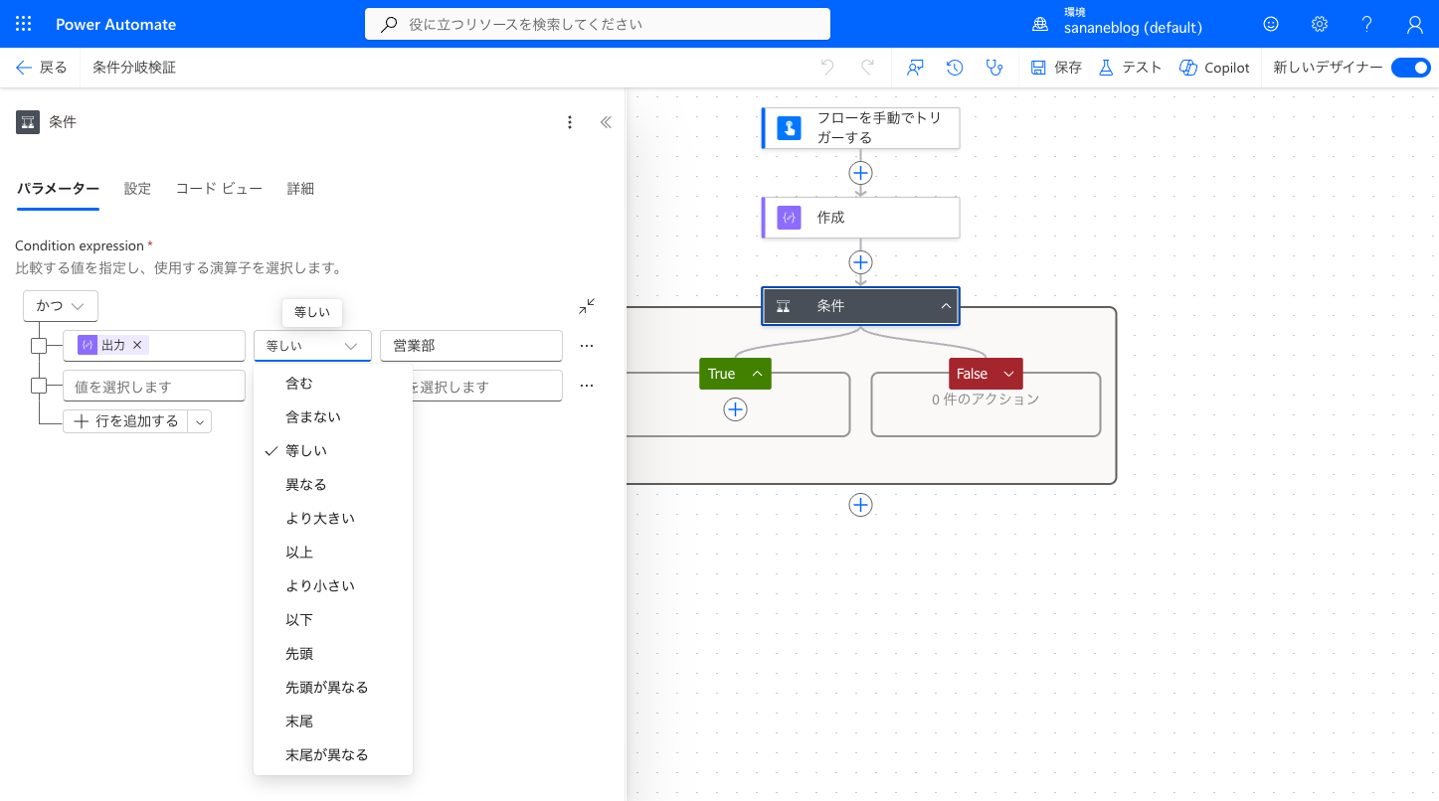Open the app launcher waffle icon
The image size is (1439, 801).
coord(24,24)
